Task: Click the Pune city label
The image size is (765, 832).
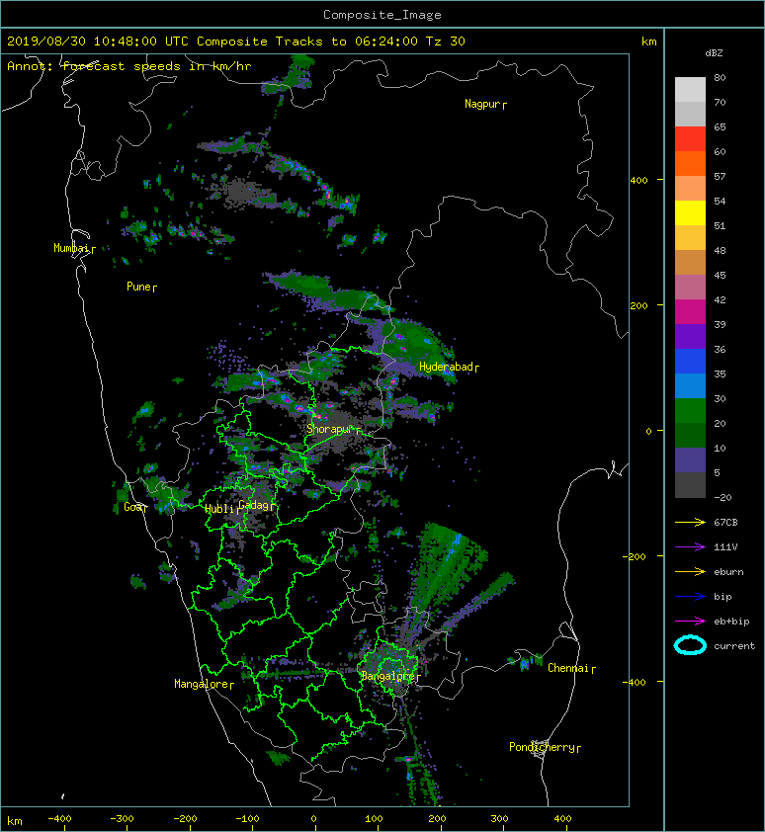Action: coord(141,287)
